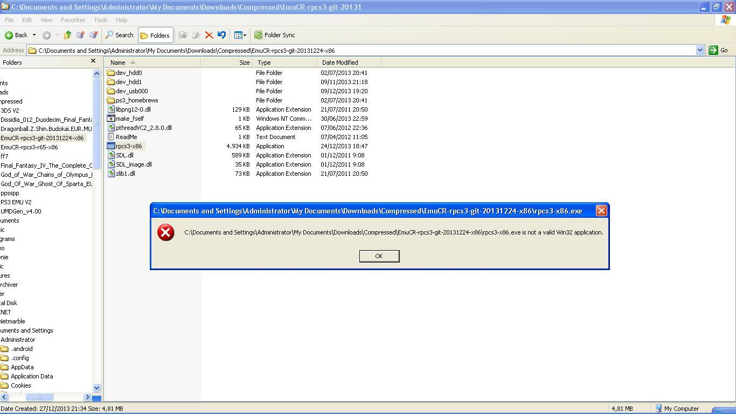Close the Folders pane
The image size is (736, 414).
[x=93, y=61]
